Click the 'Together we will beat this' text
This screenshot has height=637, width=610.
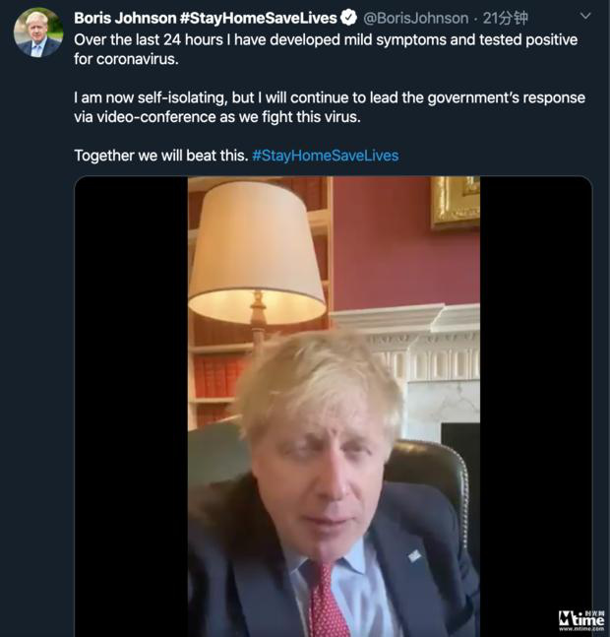(x=161, y=156)
